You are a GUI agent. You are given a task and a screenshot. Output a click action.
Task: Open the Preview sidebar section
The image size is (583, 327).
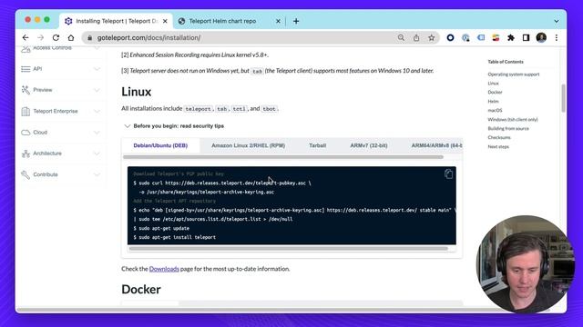(x=43, y=90)
